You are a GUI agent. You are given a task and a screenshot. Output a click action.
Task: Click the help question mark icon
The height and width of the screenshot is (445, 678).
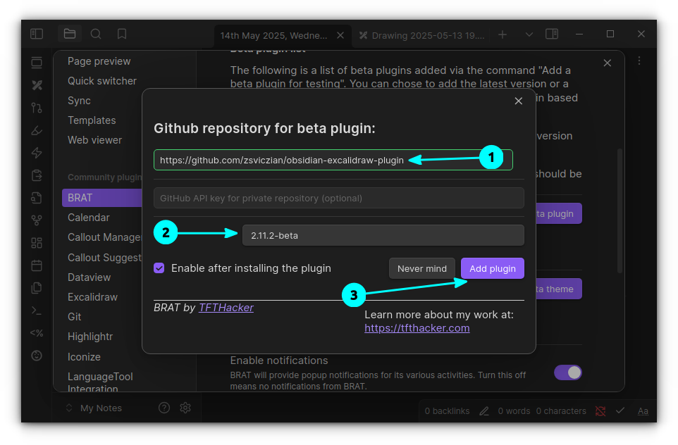pos(164,408)
